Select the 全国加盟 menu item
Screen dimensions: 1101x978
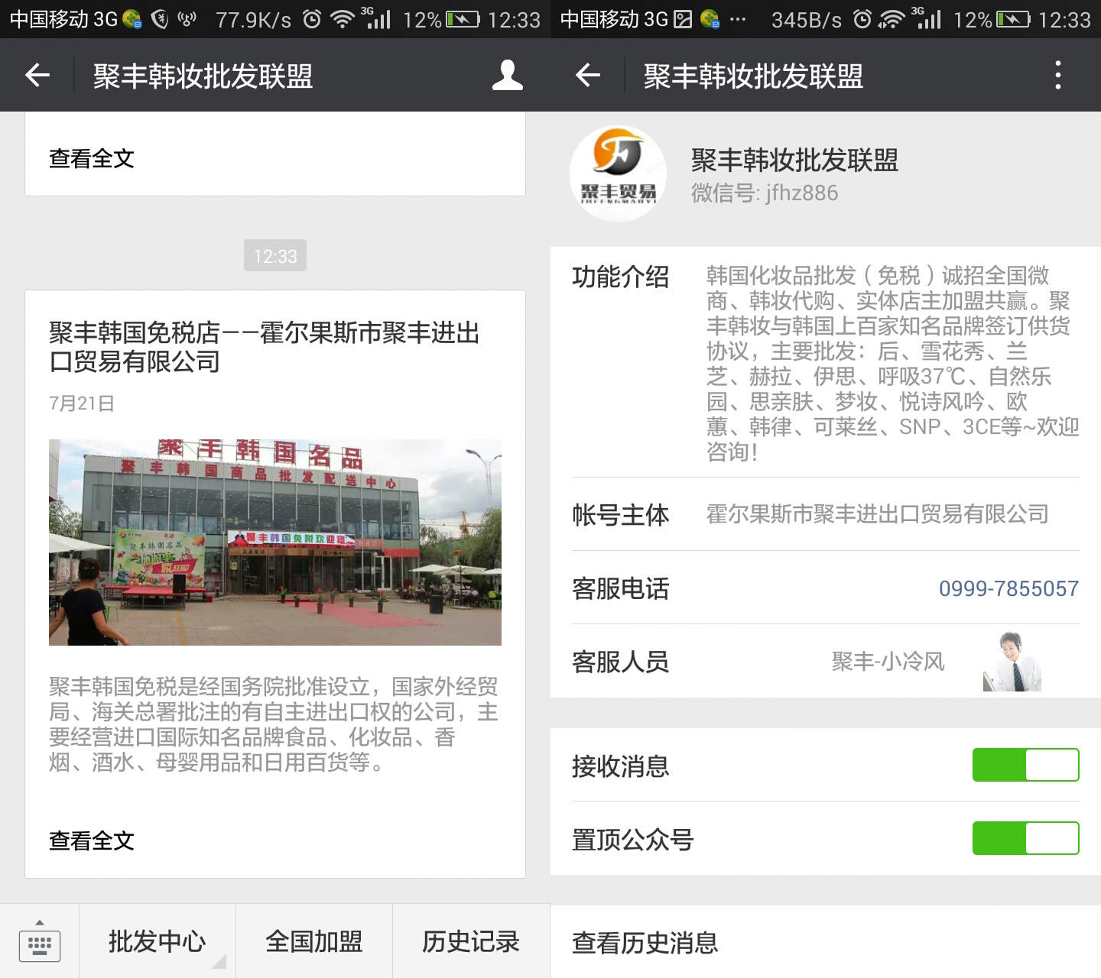coord(314,941)
